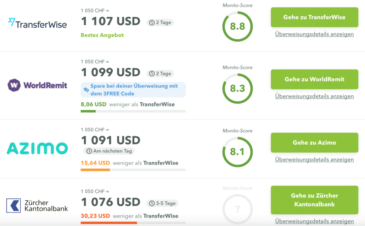The image size is (365, 226).
Task: Expand WorldRemit Überweisungsdetails anzeigen
Action: [314, 96]
